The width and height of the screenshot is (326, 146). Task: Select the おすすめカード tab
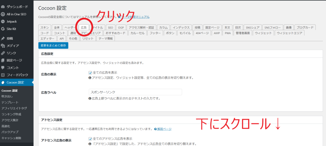115,33
